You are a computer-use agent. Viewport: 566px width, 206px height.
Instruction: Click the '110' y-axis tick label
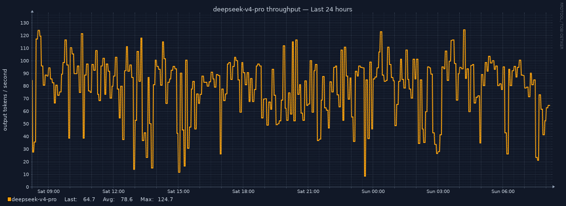(25, 49)
